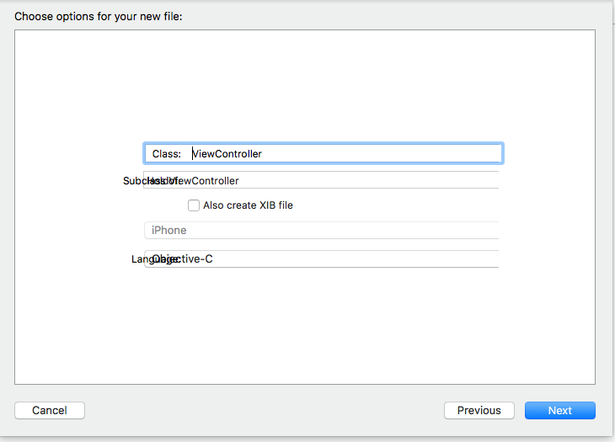Click the 'Language:' label
The image size is (615, 442).
pos(140,259)
